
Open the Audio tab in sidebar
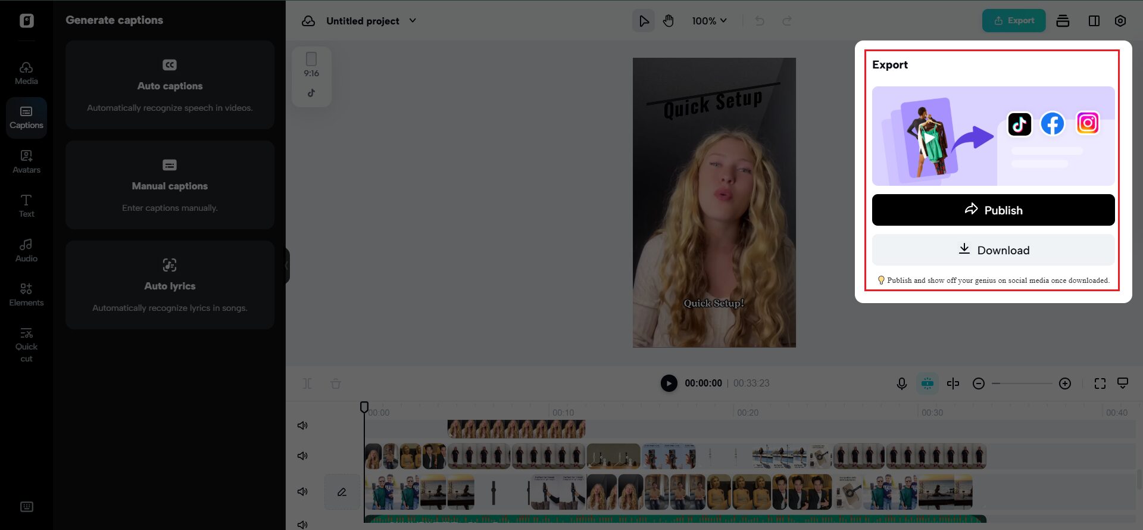click(x=26, y=250)
